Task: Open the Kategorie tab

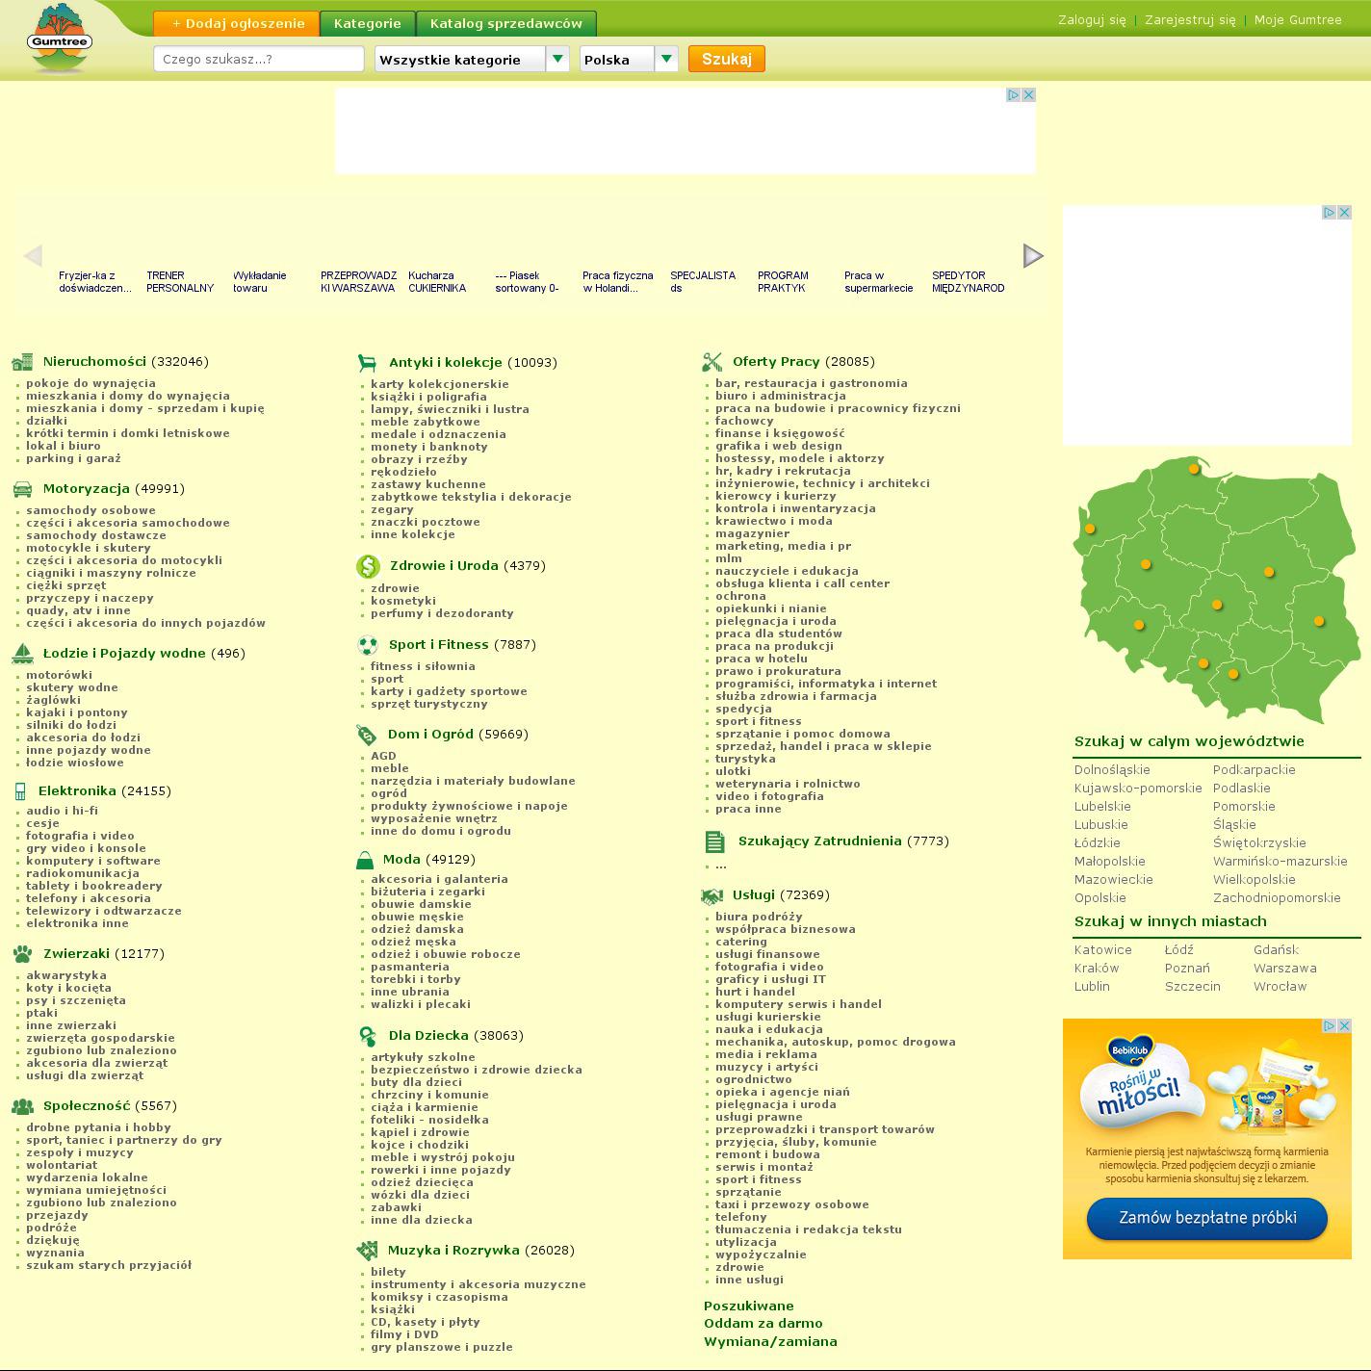Action: (x=367, y=23)
